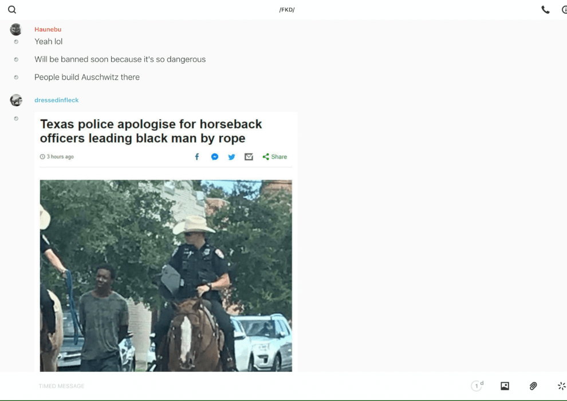The image size is (567, 401).
Task: Open the 1d timed message timer
Action: click(x=477, y=386)
